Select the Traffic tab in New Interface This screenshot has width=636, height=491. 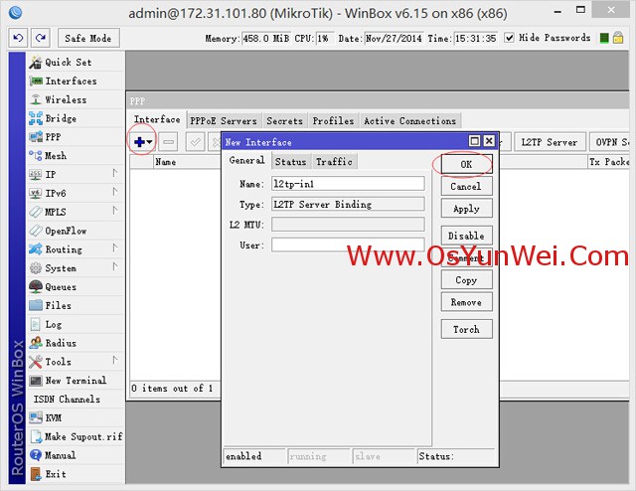[334, 161]
